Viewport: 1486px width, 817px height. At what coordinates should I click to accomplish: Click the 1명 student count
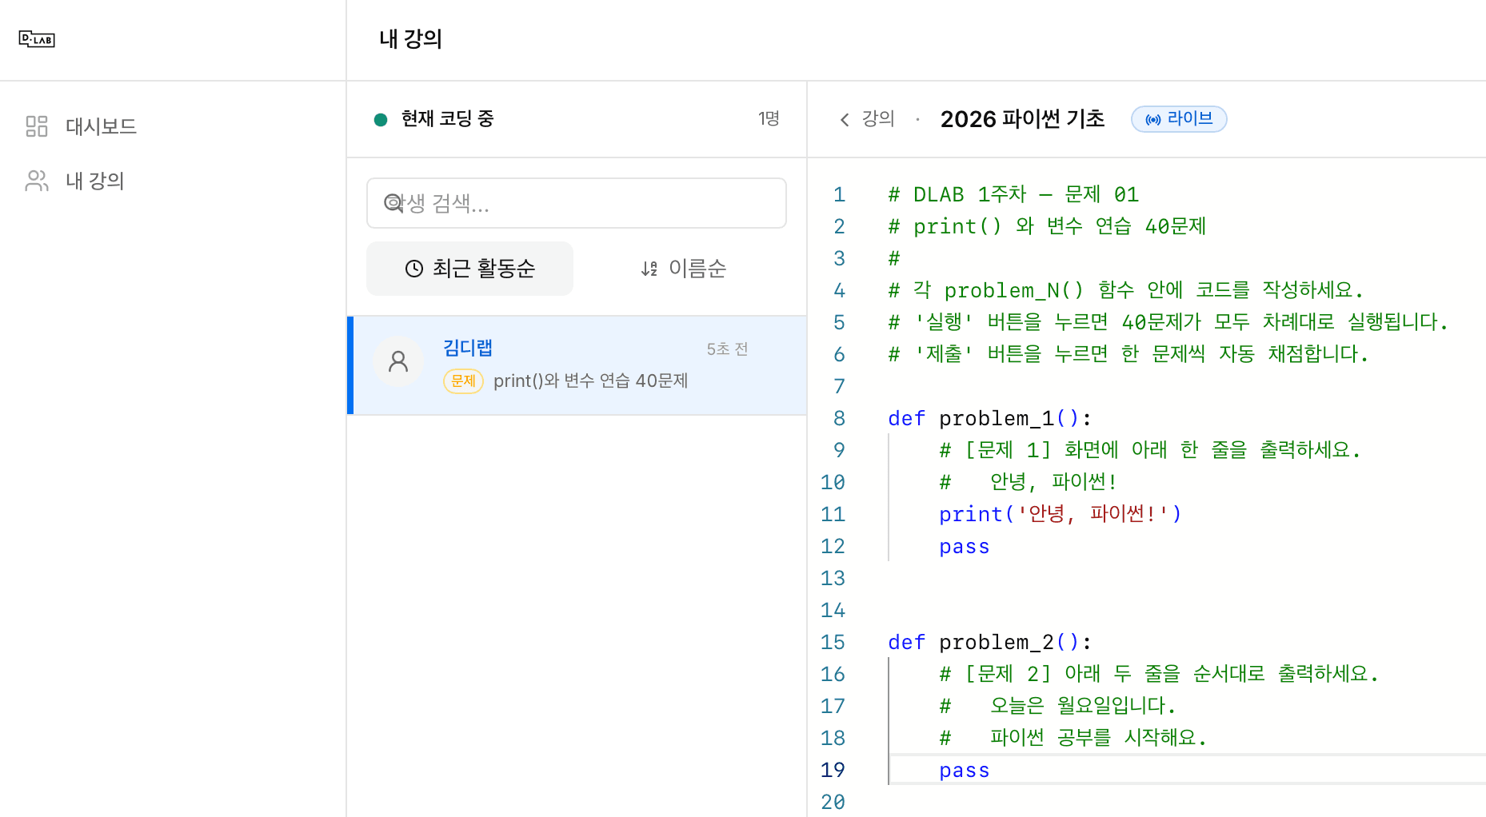coord(769,118)
